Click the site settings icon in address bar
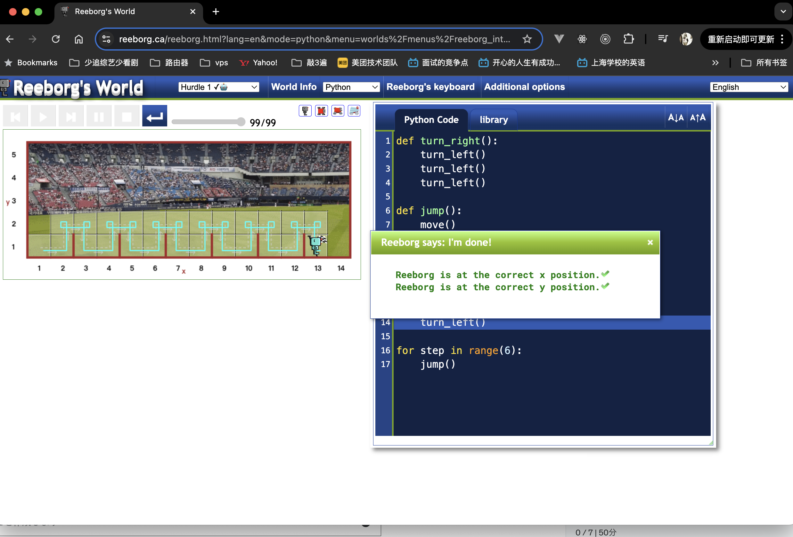 (x=106, y=39)
